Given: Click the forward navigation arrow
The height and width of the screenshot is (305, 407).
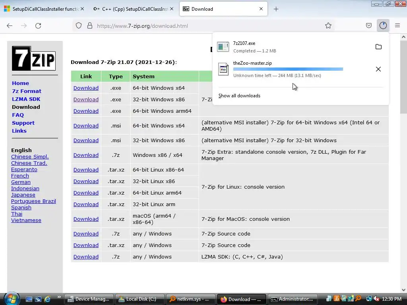Looking at the screenshot, I should (x=24, y=26).
